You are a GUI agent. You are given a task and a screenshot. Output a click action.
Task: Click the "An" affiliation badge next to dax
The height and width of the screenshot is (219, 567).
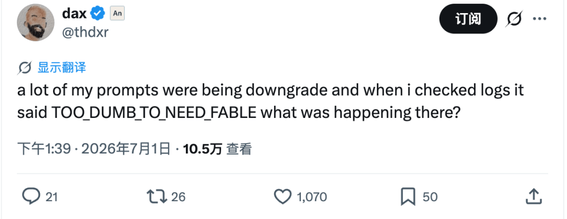point(117,14)
